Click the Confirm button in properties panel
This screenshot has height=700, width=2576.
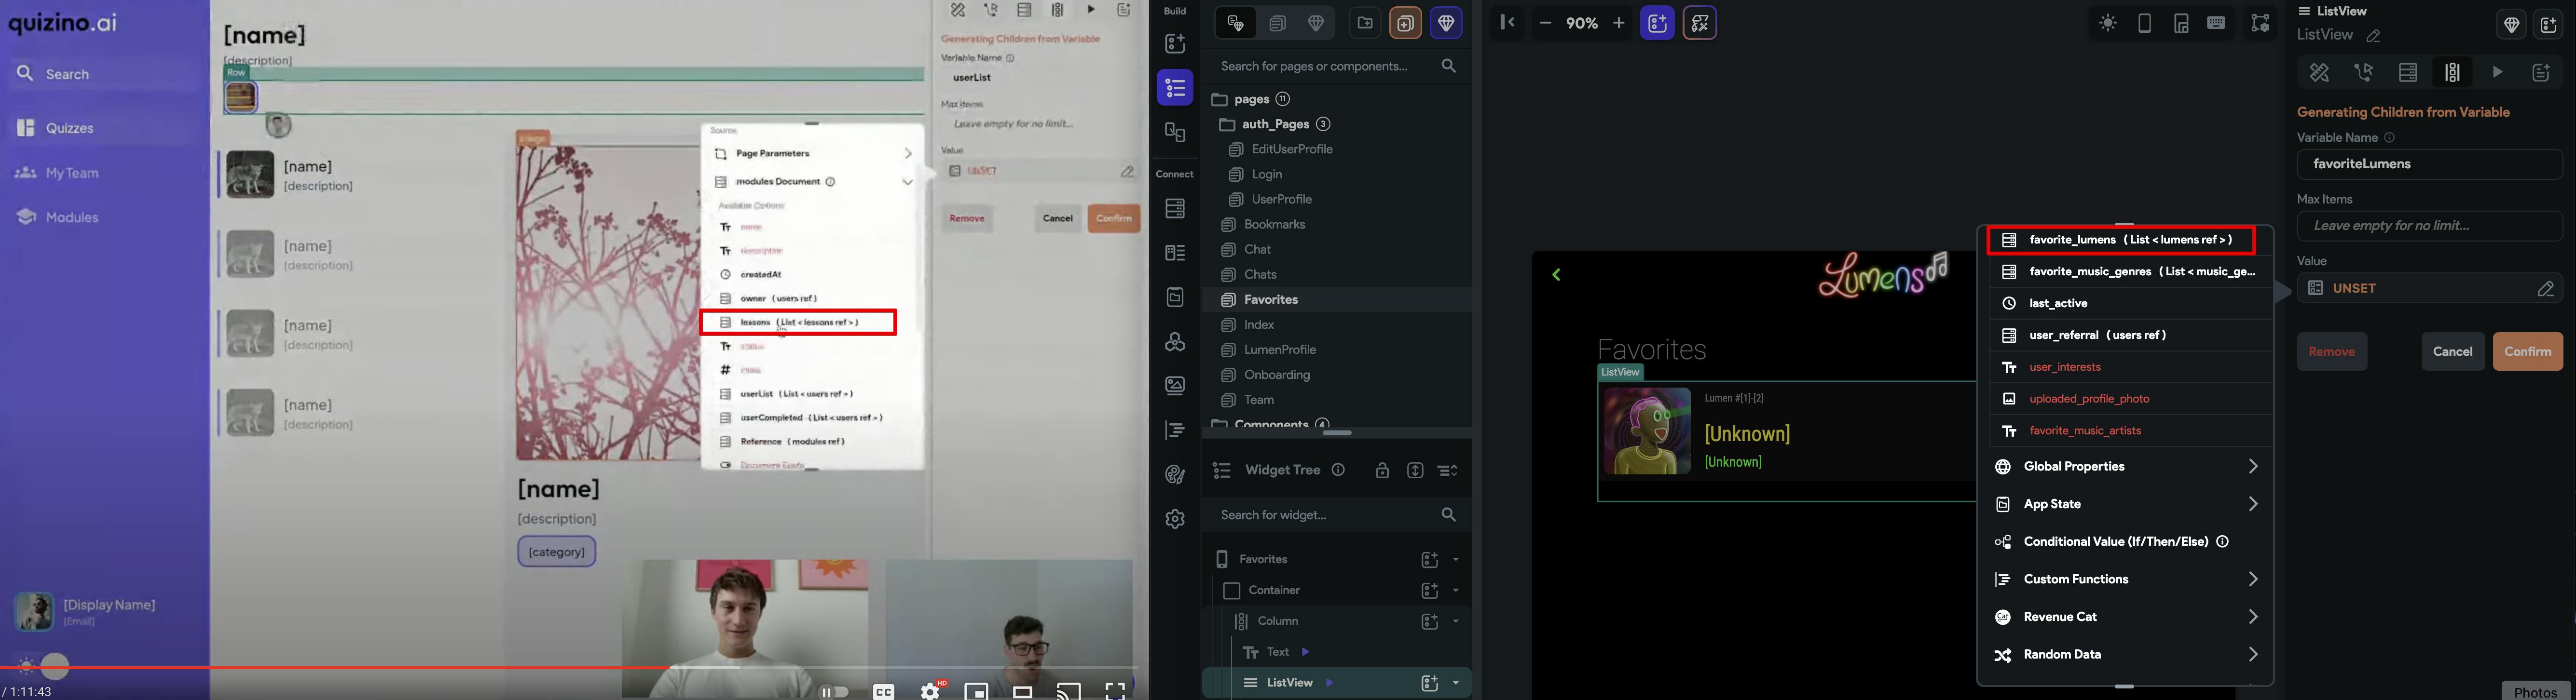pyautogui.click(x=2528, y=352)
